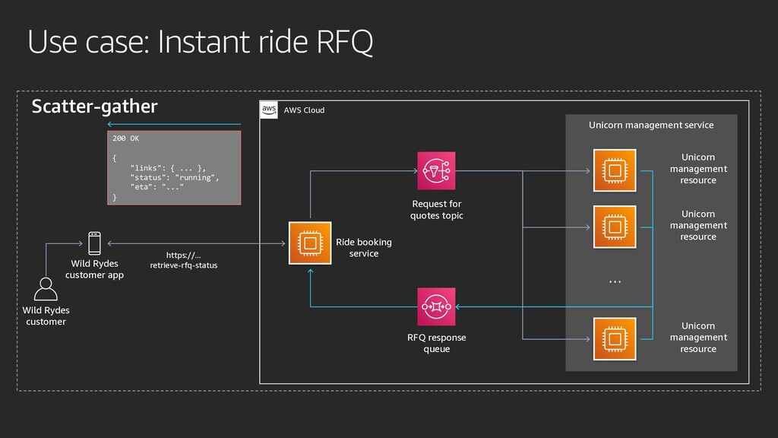Select the Unicorn management service title
The width and height of the screenshot is (778, 438).
651,125
